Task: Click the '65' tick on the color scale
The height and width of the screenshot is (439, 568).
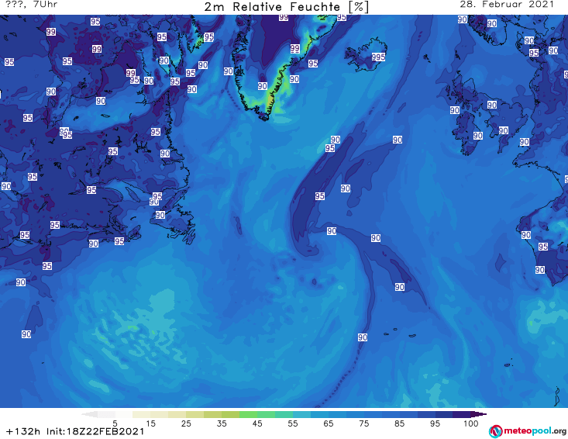Action: 329,423
